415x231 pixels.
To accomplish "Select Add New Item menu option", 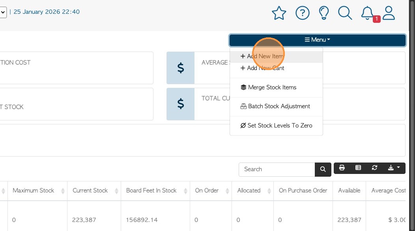I will (262, 56).
